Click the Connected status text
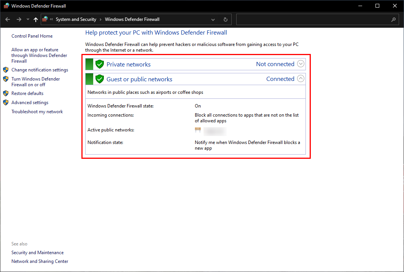The height and width of the screenshot is (272, 404). [x=280, y=79]
